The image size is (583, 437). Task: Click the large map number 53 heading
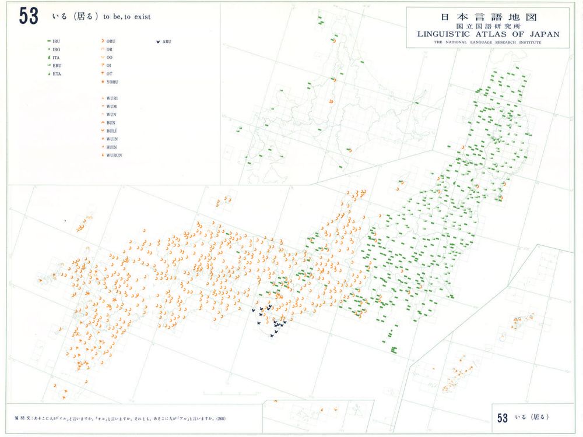click(29, 17)
